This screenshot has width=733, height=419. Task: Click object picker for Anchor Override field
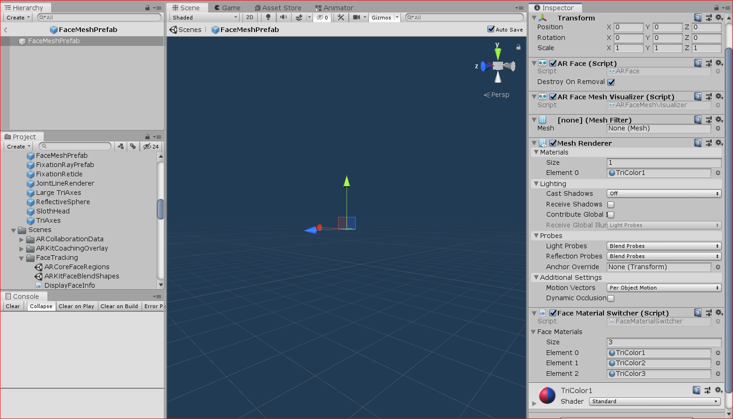click(718, 267)
